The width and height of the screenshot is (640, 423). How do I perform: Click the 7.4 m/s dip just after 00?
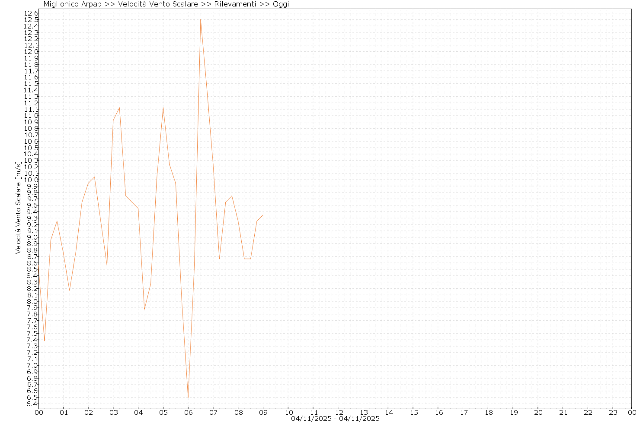(x=45, y=341)
